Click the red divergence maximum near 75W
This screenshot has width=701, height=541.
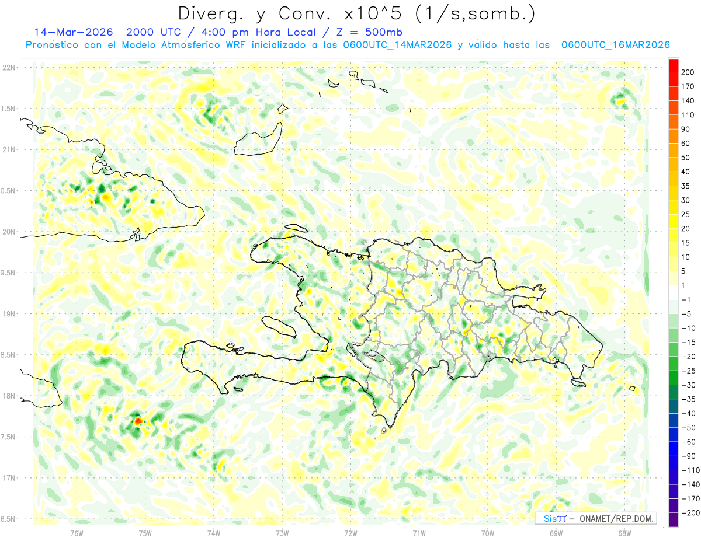pyautogui.click(x=138, y=420)
